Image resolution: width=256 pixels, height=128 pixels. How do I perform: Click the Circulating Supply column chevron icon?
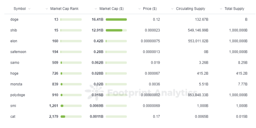coord(172,9)
